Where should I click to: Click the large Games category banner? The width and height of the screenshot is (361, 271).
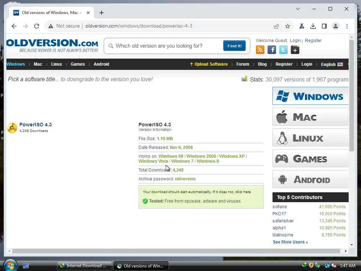coord(310,158)
